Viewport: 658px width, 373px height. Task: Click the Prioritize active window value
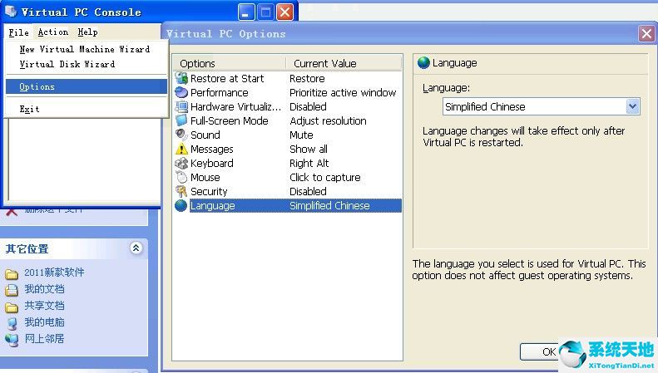343,92
